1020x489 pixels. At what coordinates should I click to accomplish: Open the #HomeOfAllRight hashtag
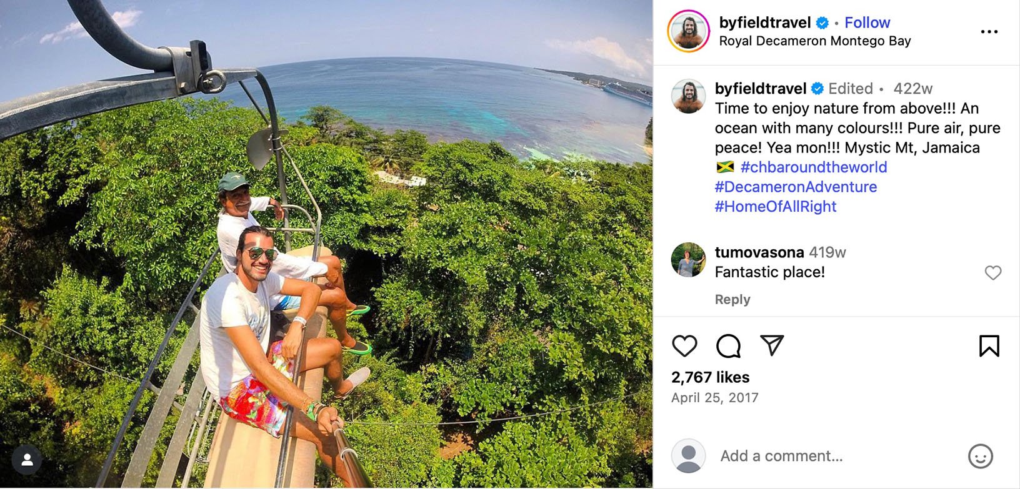(x=775, y=206)
